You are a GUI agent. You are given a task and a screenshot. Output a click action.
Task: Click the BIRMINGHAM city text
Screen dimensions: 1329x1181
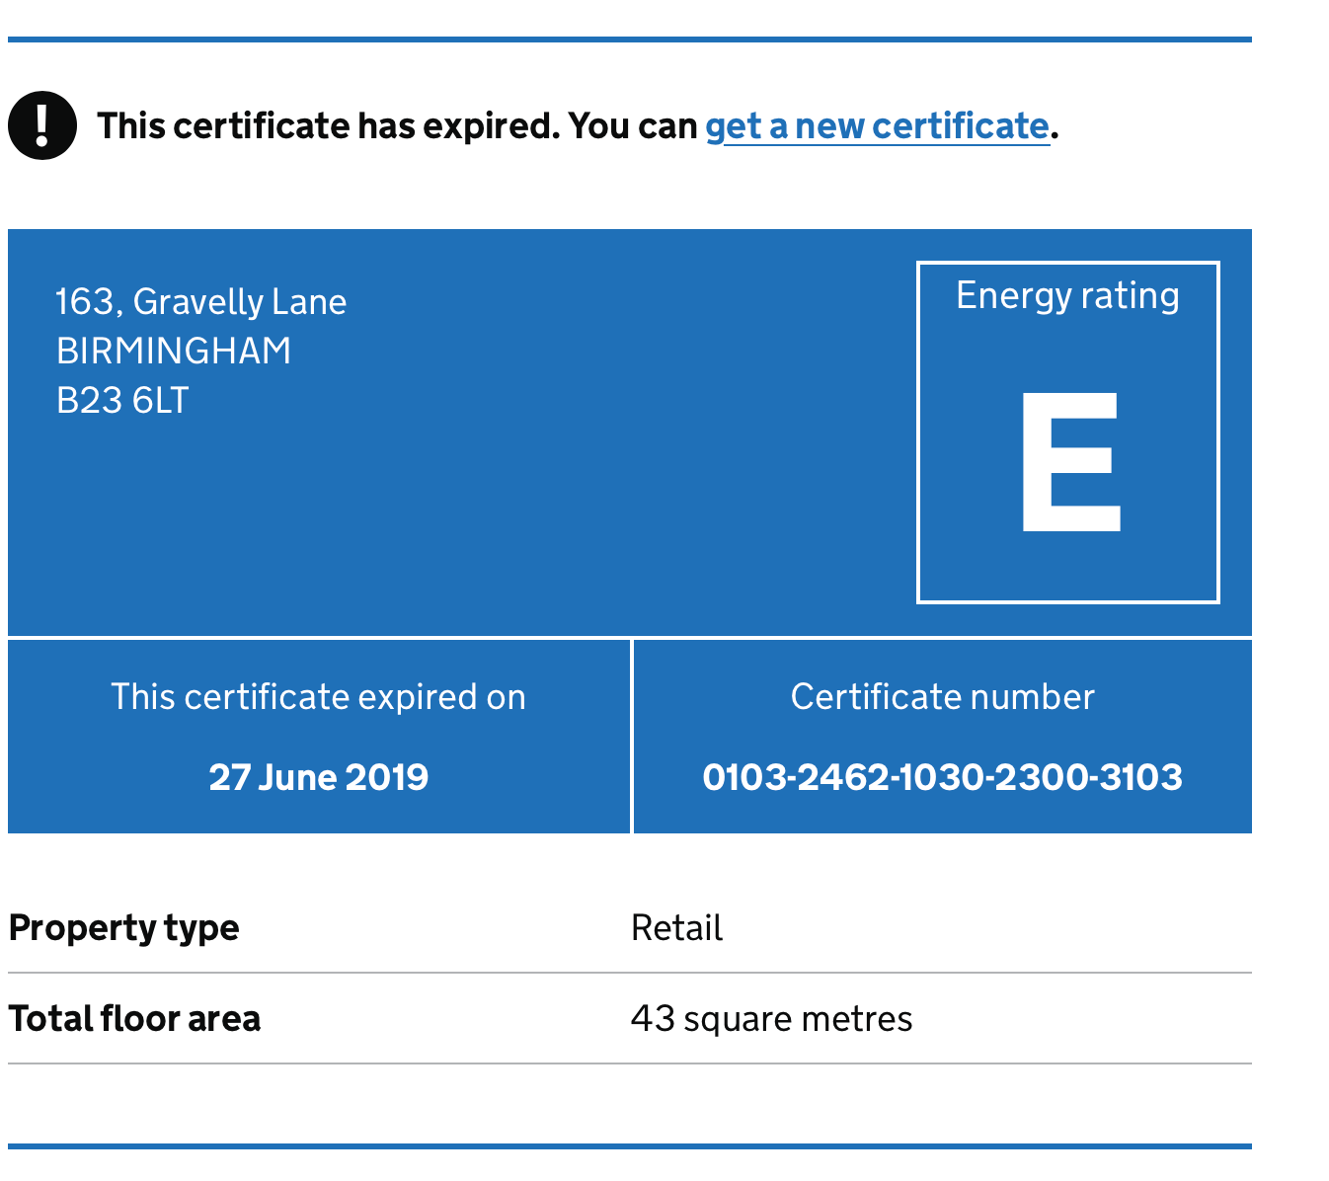point(174,352)
